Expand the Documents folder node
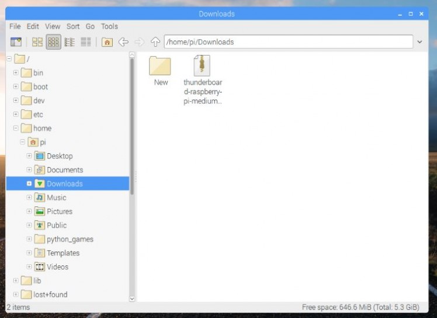The width and height of the screenshot is (437, 318). (x=29, y=170)
